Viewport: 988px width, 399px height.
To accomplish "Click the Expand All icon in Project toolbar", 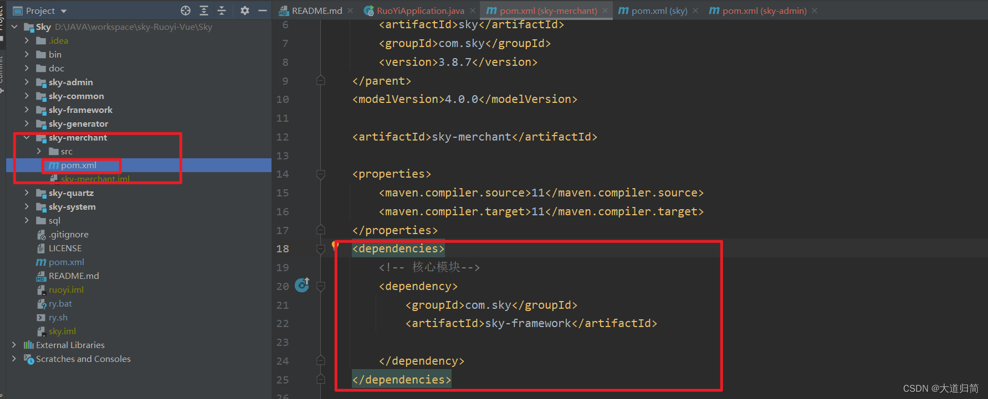I will [204, 11].
